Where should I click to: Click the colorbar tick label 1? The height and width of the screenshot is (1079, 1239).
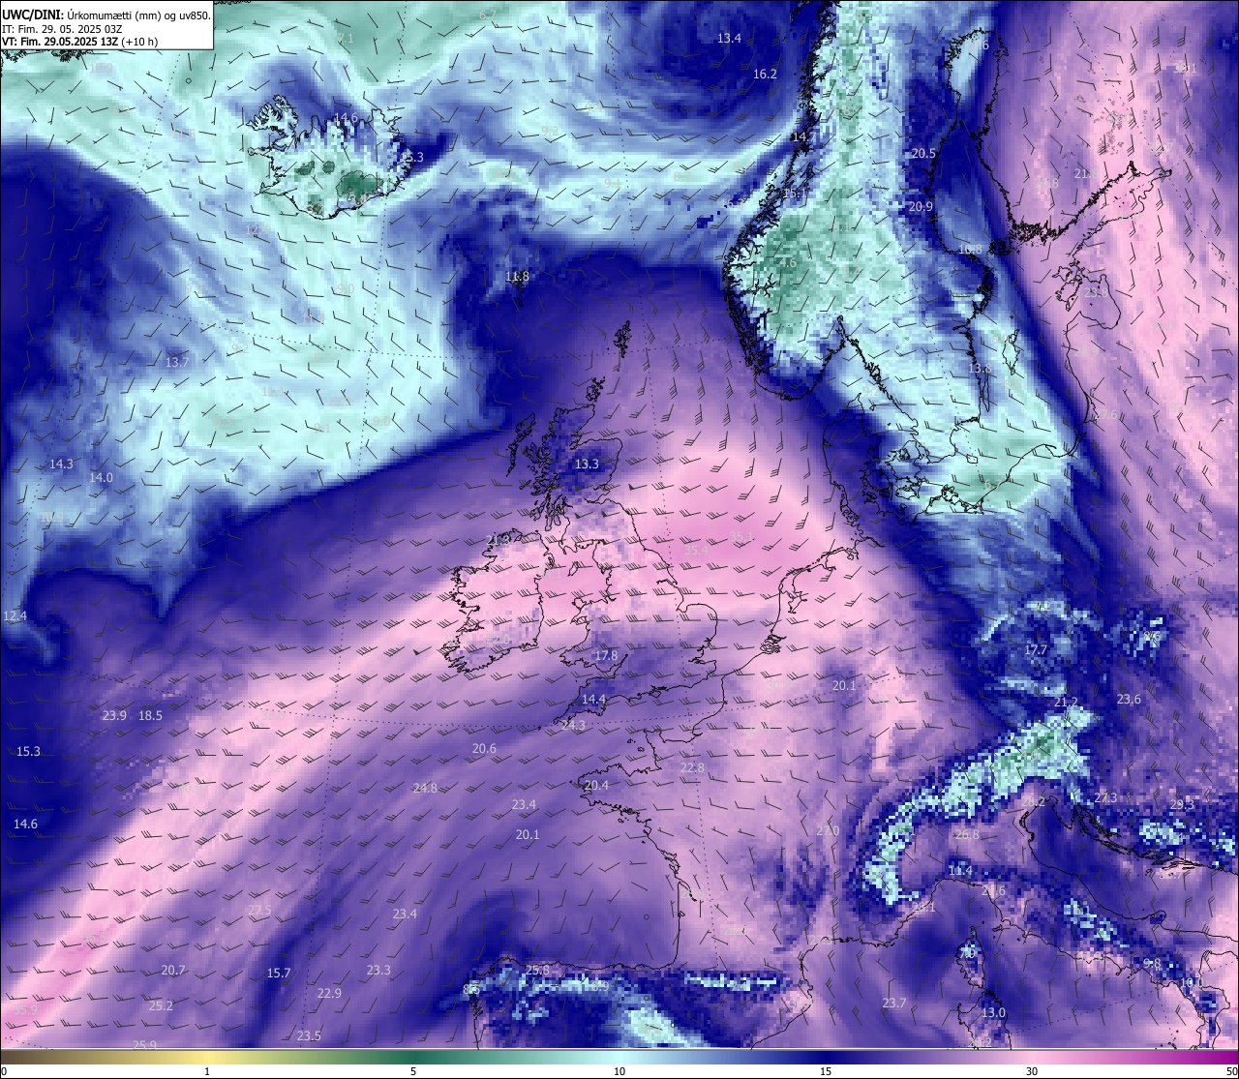(207, 1071)
